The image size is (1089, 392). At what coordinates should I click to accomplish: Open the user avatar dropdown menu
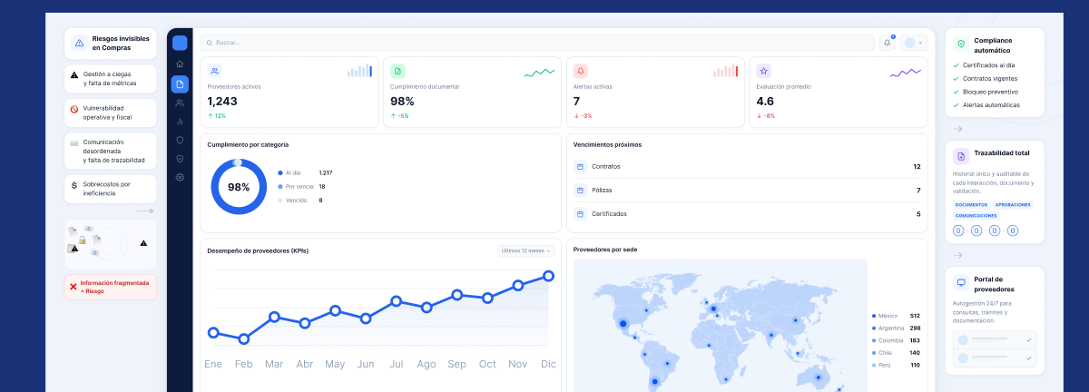[914, 43]
